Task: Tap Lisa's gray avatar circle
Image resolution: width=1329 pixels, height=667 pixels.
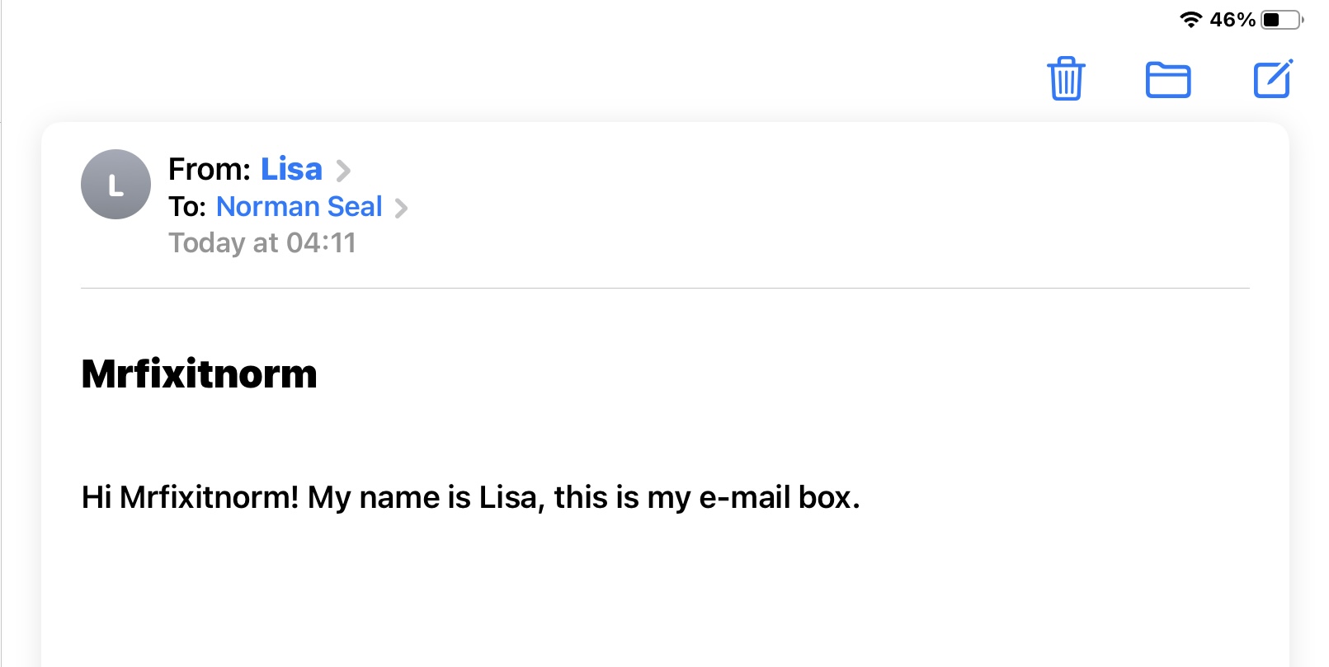Action: [x=115, y=184]
